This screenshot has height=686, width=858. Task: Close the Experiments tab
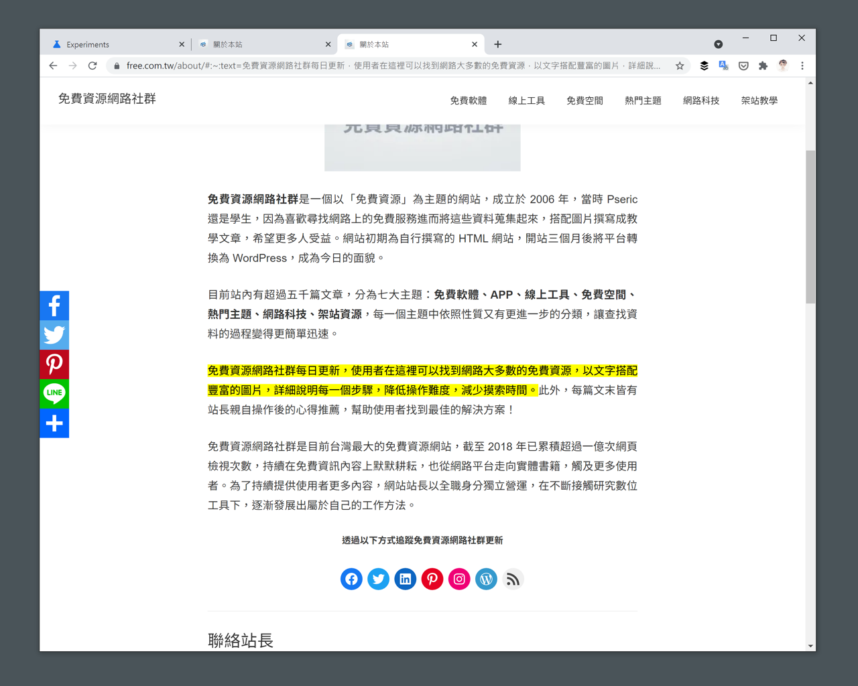tap(182, 44)
